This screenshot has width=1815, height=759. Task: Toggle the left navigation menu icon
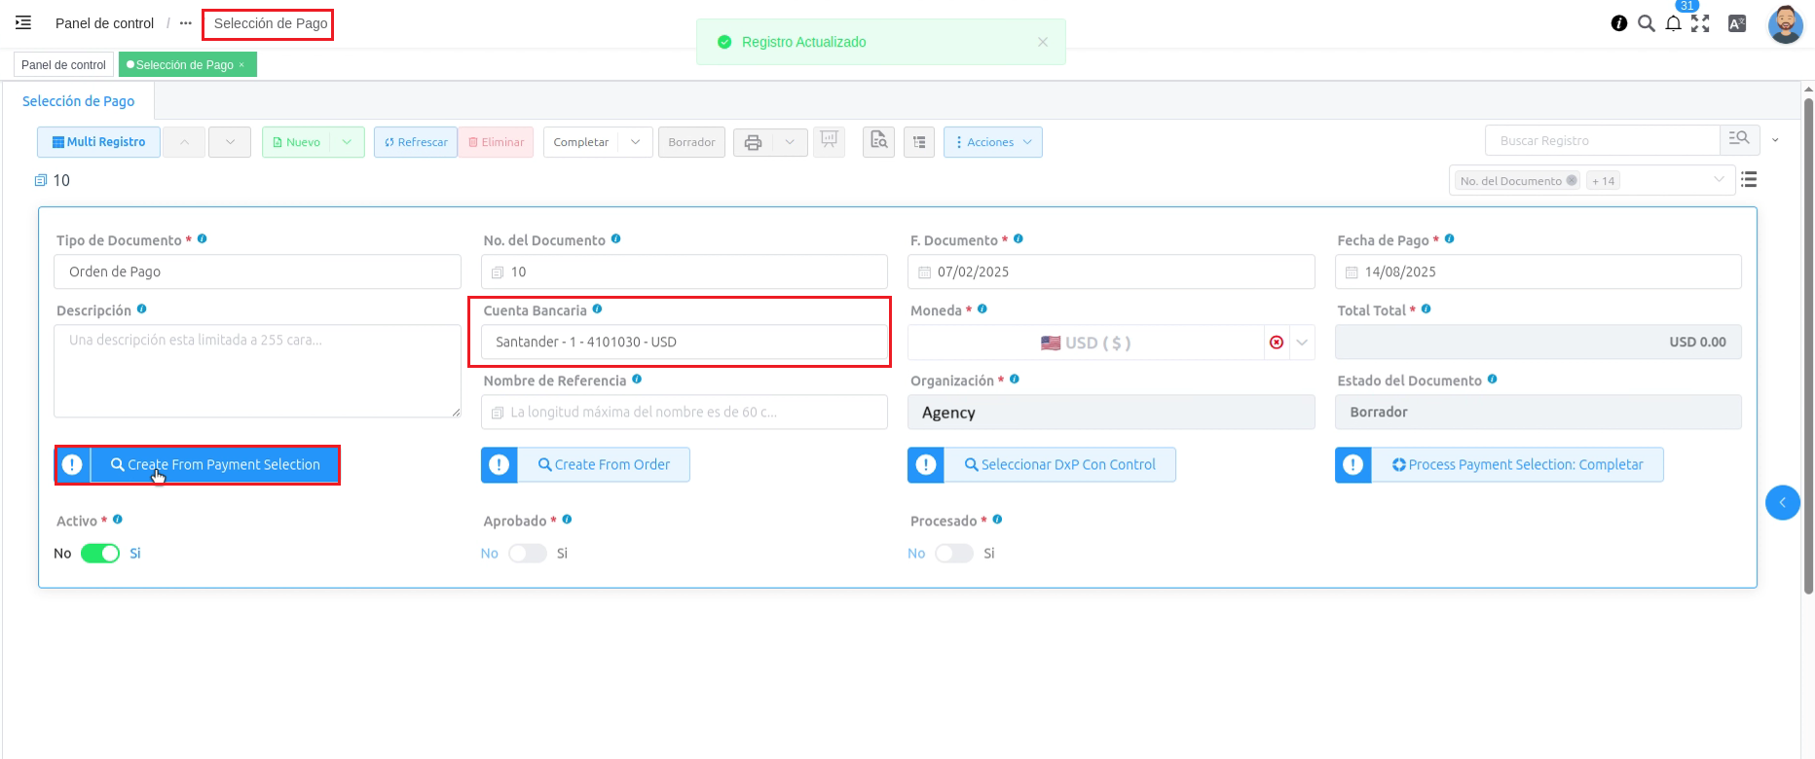(x=23, y=22)
